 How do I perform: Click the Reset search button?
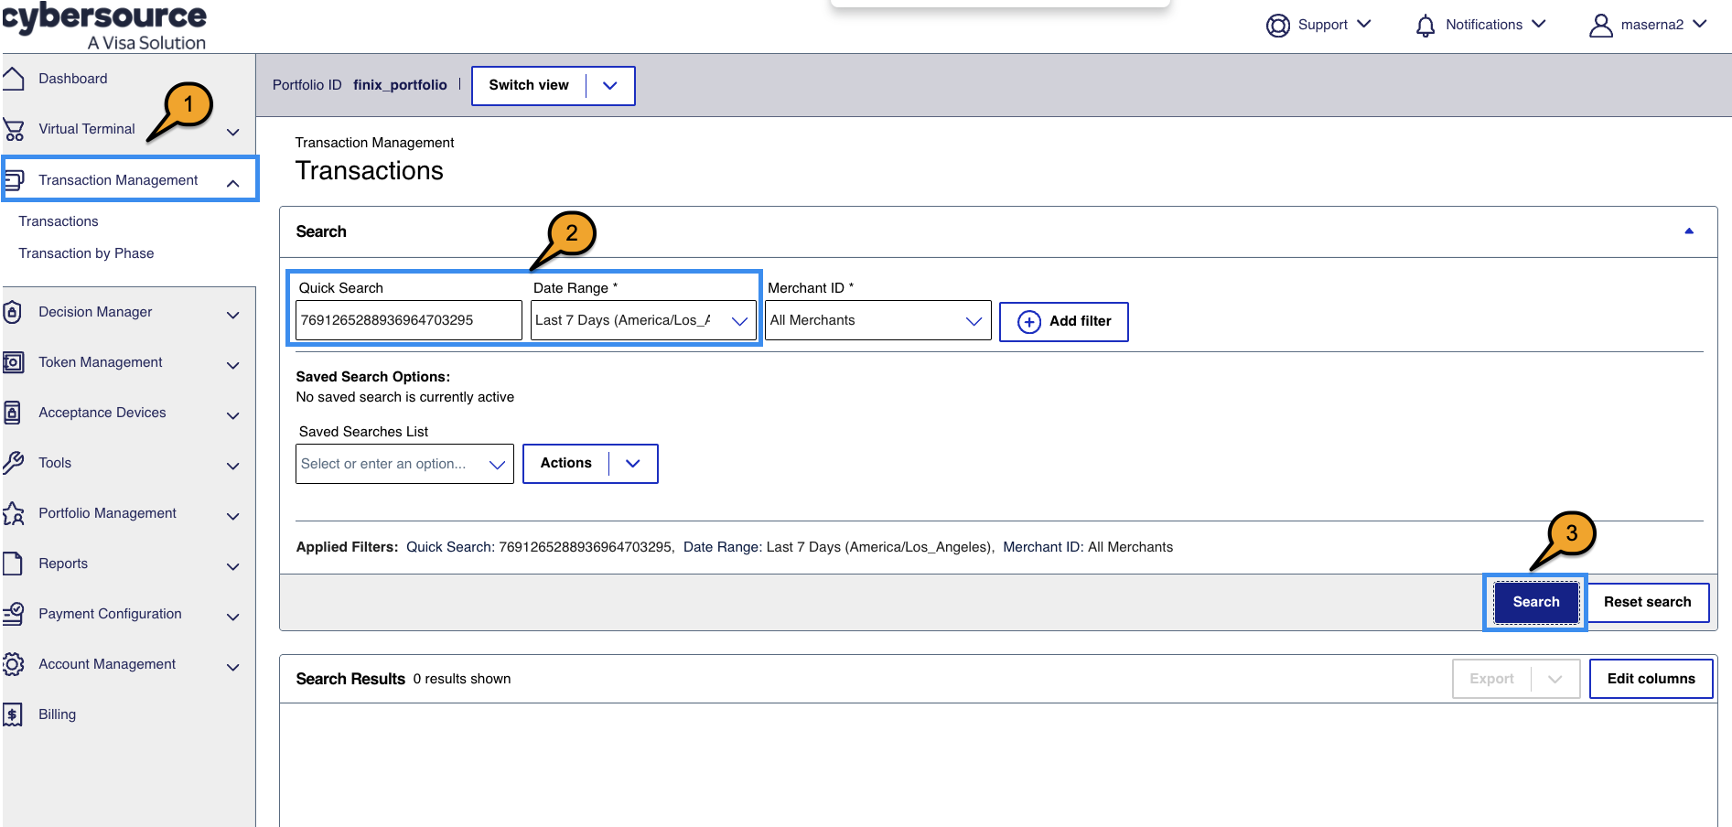click(x=1647, y=602)
